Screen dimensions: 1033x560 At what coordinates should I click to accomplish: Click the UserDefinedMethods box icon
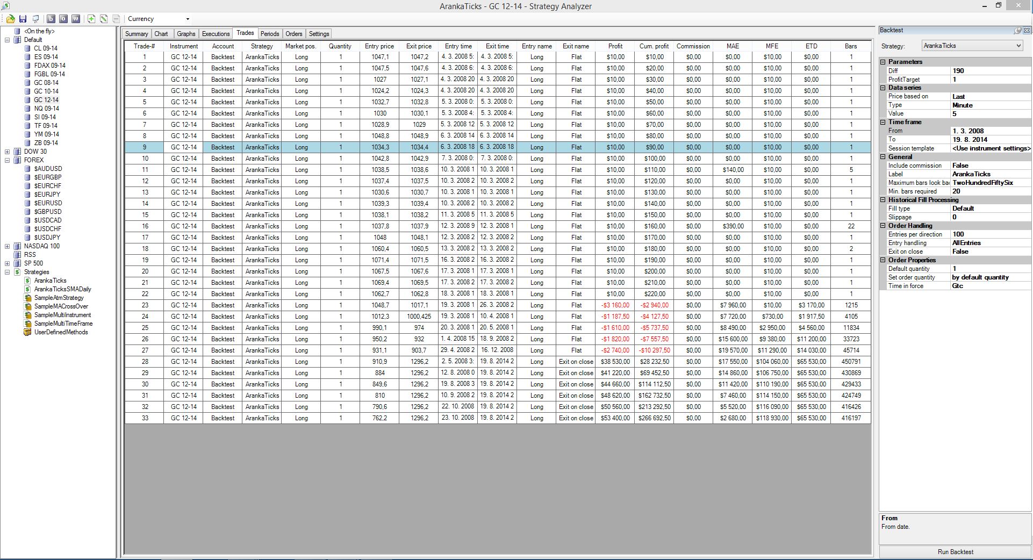27,332
